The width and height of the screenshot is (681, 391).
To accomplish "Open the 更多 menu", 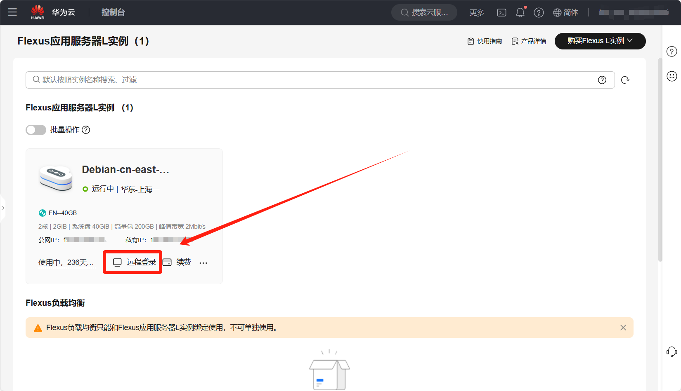I will pos(477,13).
